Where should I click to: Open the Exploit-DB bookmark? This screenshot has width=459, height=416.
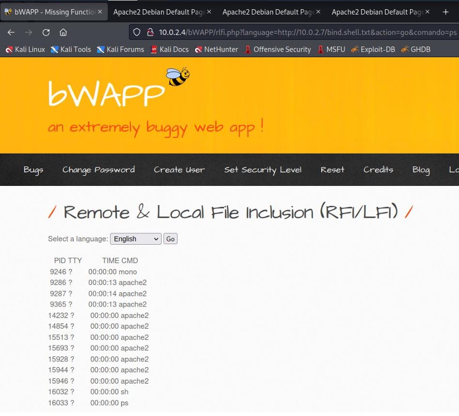(x=373, y=50)
